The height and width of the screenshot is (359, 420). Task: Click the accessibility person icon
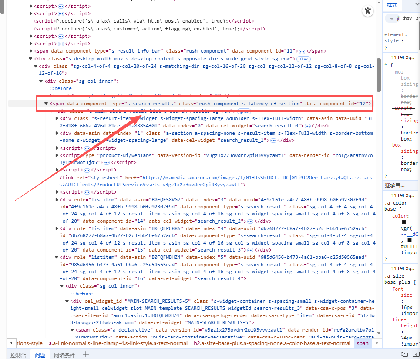coord(368,11)
